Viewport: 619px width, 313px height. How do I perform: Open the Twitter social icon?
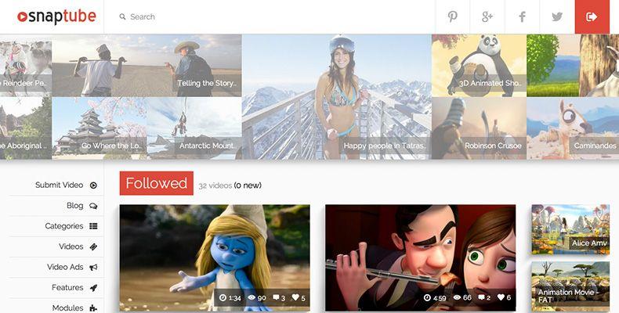[557, 17]
